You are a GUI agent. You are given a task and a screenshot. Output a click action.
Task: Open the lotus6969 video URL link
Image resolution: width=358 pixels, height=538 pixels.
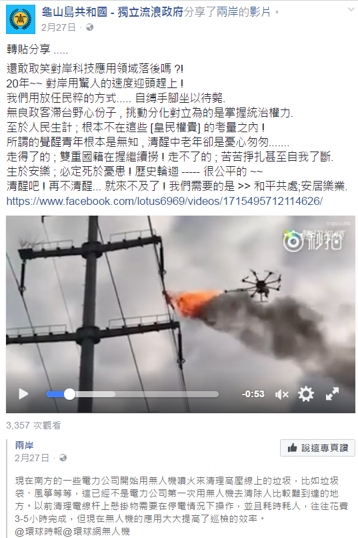165,201
